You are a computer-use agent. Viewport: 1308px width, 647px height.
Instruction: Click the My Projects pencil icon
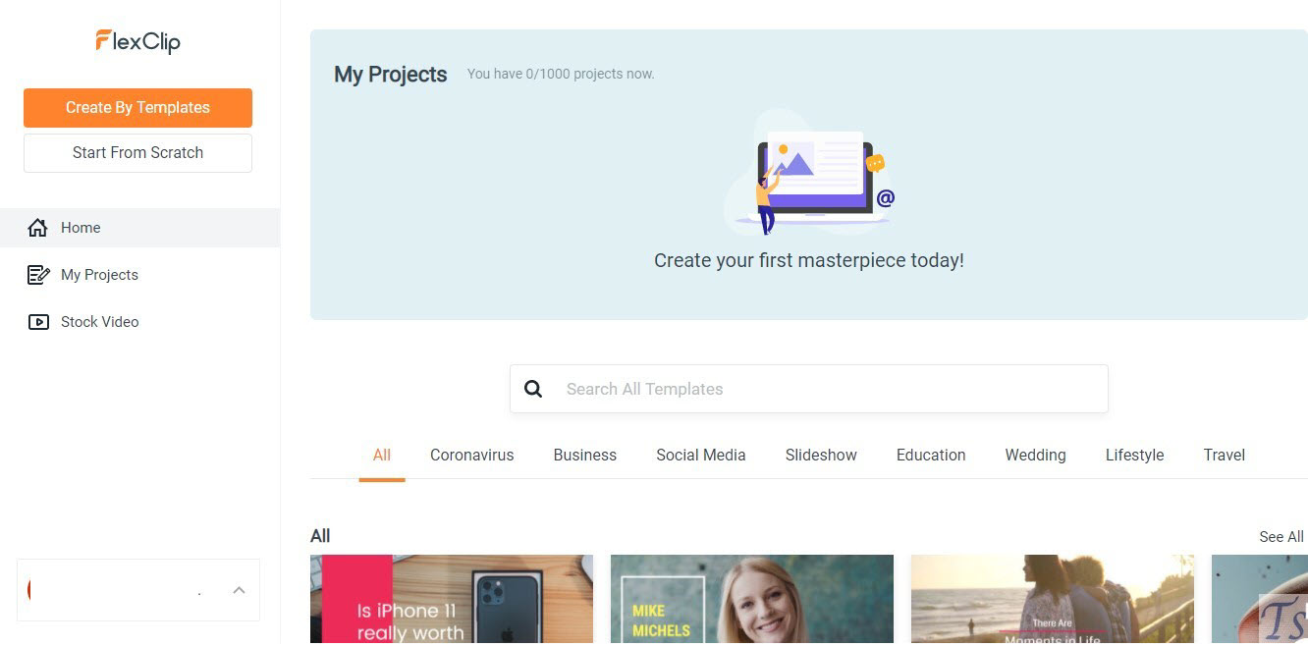38,275
